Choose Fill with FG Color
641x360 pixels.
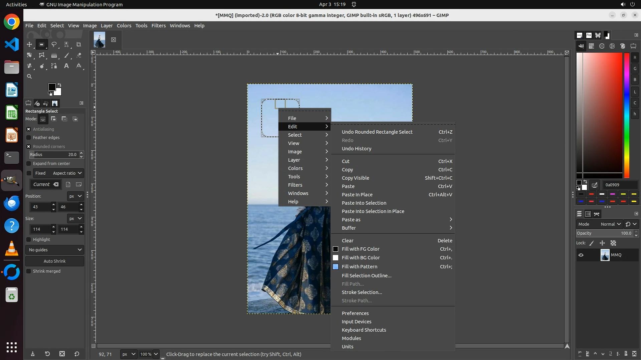click(x=361, y=249)
